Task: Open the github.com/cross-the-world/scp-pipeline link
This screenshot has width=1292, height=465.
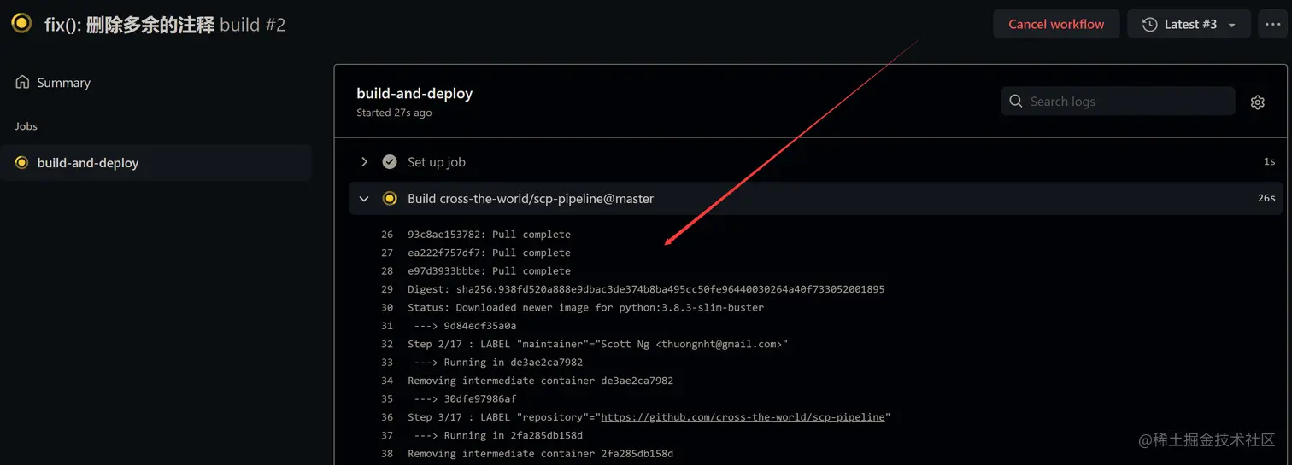Action: tap(743, 417)
